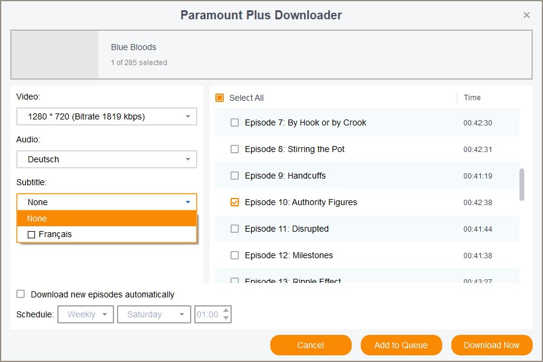Select Episode 9: Handcuffs checkbox
543x362 pixels.
pos(235,176)
